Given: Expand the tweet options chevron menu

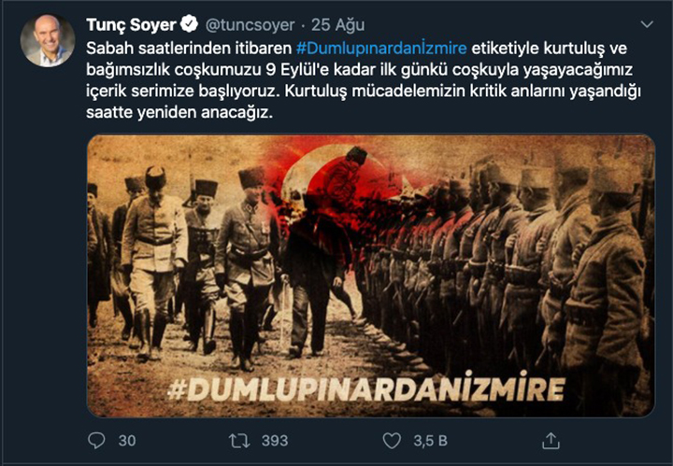Looking at the screenshot, I should 647,24.
